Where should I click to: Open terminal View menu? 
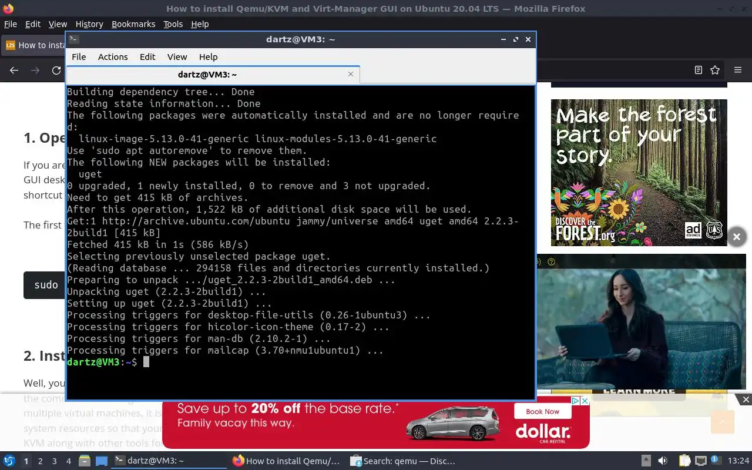click(177, 56)
